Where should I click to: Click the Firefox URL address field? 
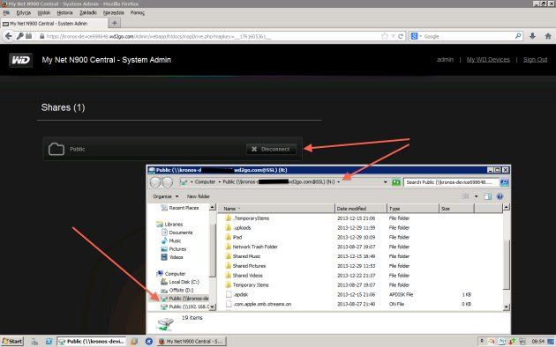[x=213, y=36]
